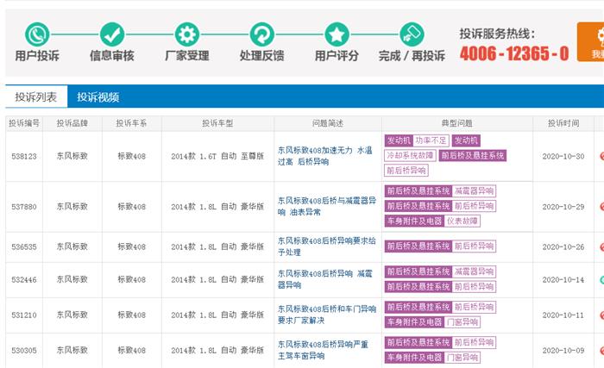Click the 前后桥异响 tag in row 536535

pyautogui.click(x=474, y=246)
